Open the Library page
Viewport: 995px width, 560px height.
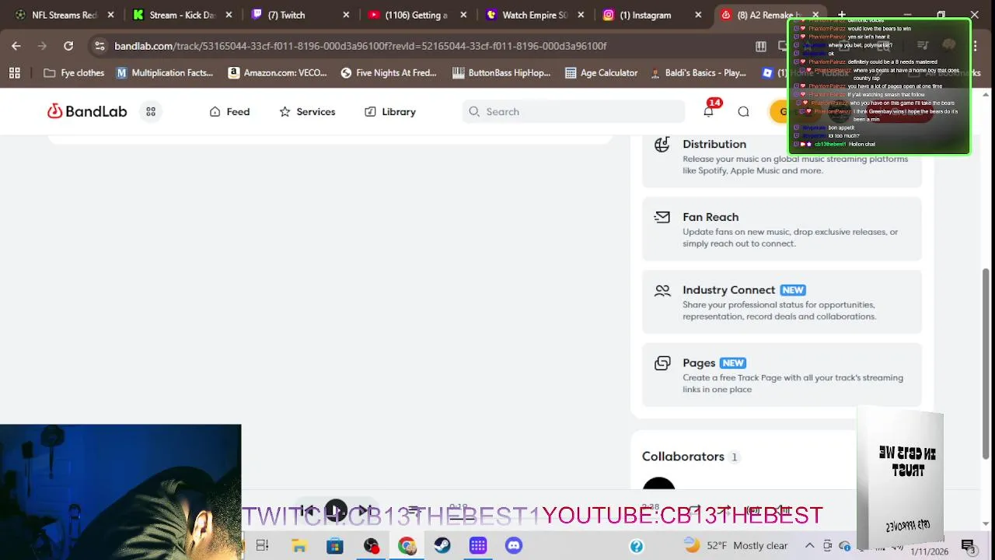[390, 111]
